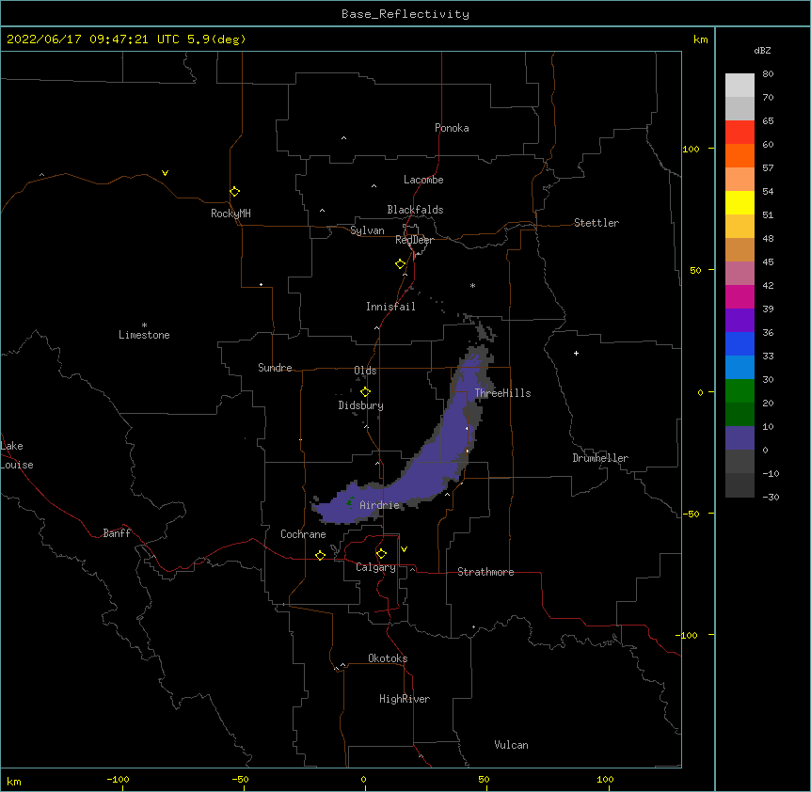
Task: Click the ThreeHills town label
Action: (x=502, y=393)
